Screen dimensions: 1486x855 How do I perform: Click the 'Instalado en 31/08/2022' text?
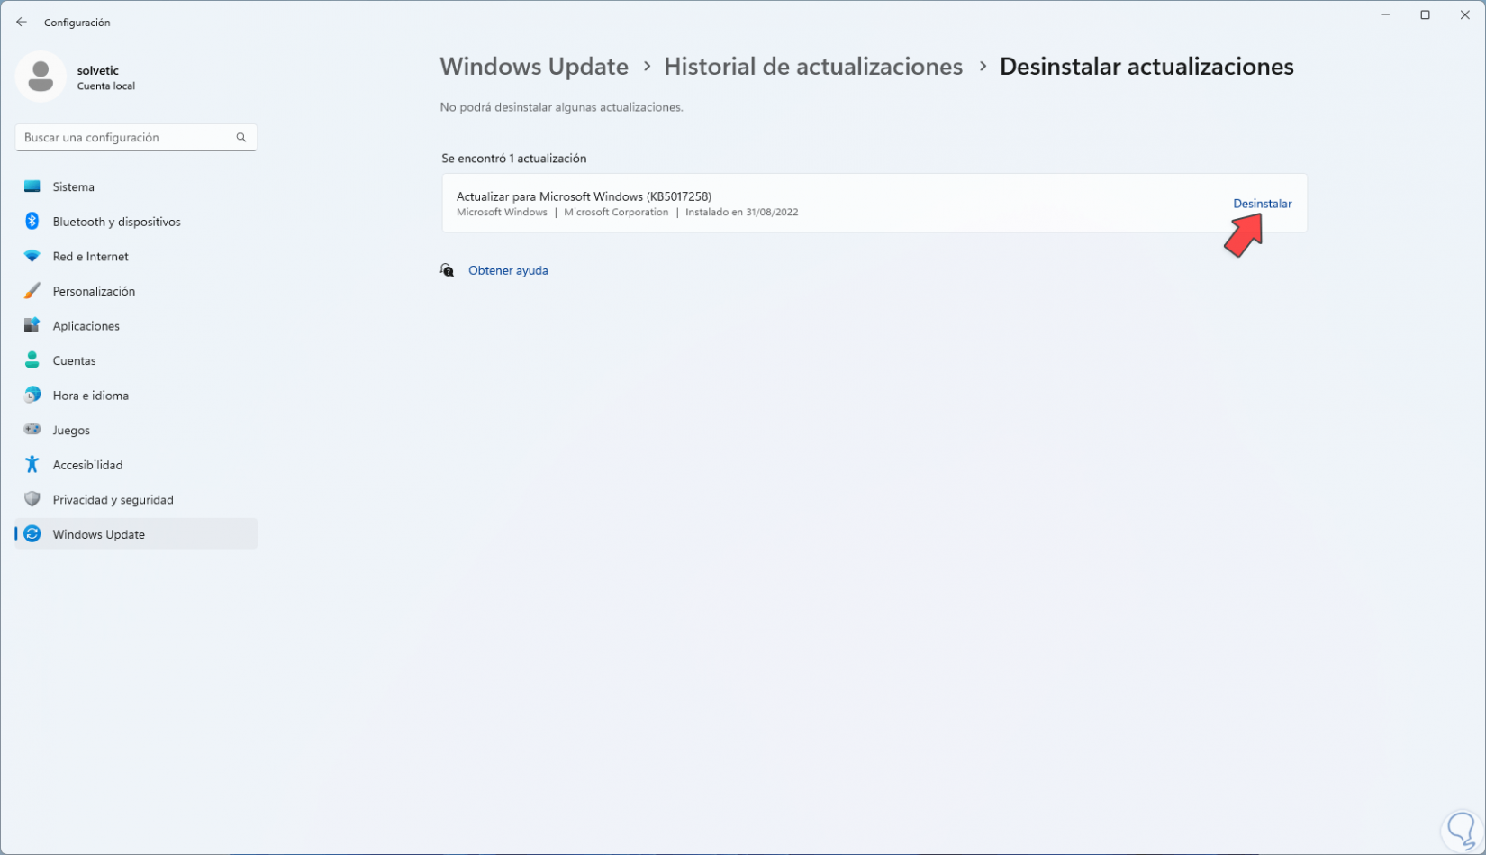[742, 213]
